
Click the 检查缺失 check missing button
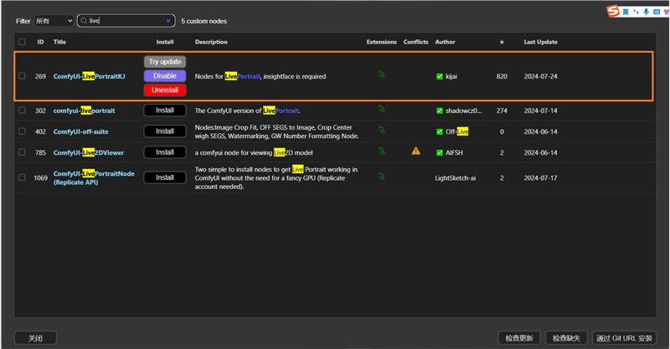click(x=566, y=338)
